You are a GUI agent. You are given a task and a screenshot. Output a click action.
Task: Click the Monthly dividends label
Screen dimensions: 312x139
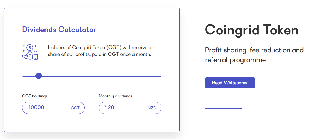pyautogui.click(x=115, y=96)
